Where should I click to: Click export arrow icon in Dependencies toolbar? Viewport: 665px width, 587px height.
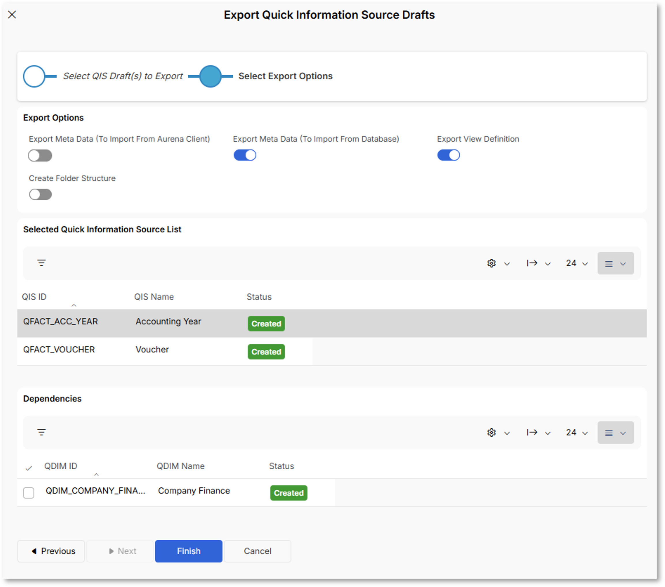point(532,432)
